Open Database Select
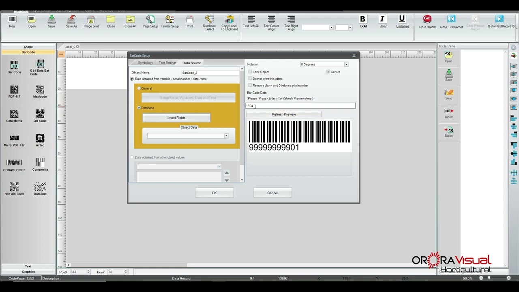The height and width of the screenshot is (292, 519). click(209, 23)
